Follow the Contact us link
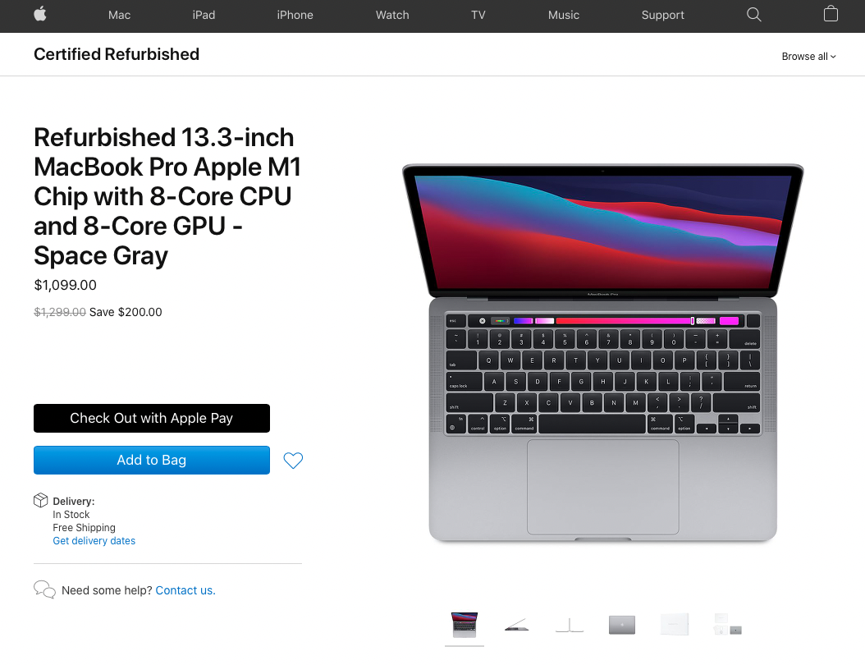This screenshot has width=865, height=665. 185,590
